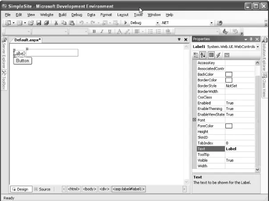Open the Toolbox side tab
Screen dimensions: 269x201
[4, 80]
